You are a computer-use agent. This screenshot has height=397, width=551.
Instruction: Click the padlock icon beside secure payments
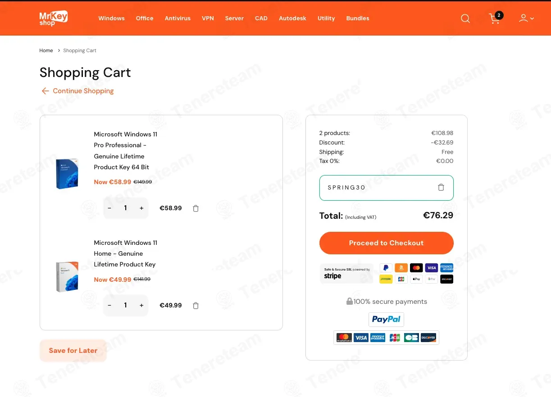[x=349, y=301]
